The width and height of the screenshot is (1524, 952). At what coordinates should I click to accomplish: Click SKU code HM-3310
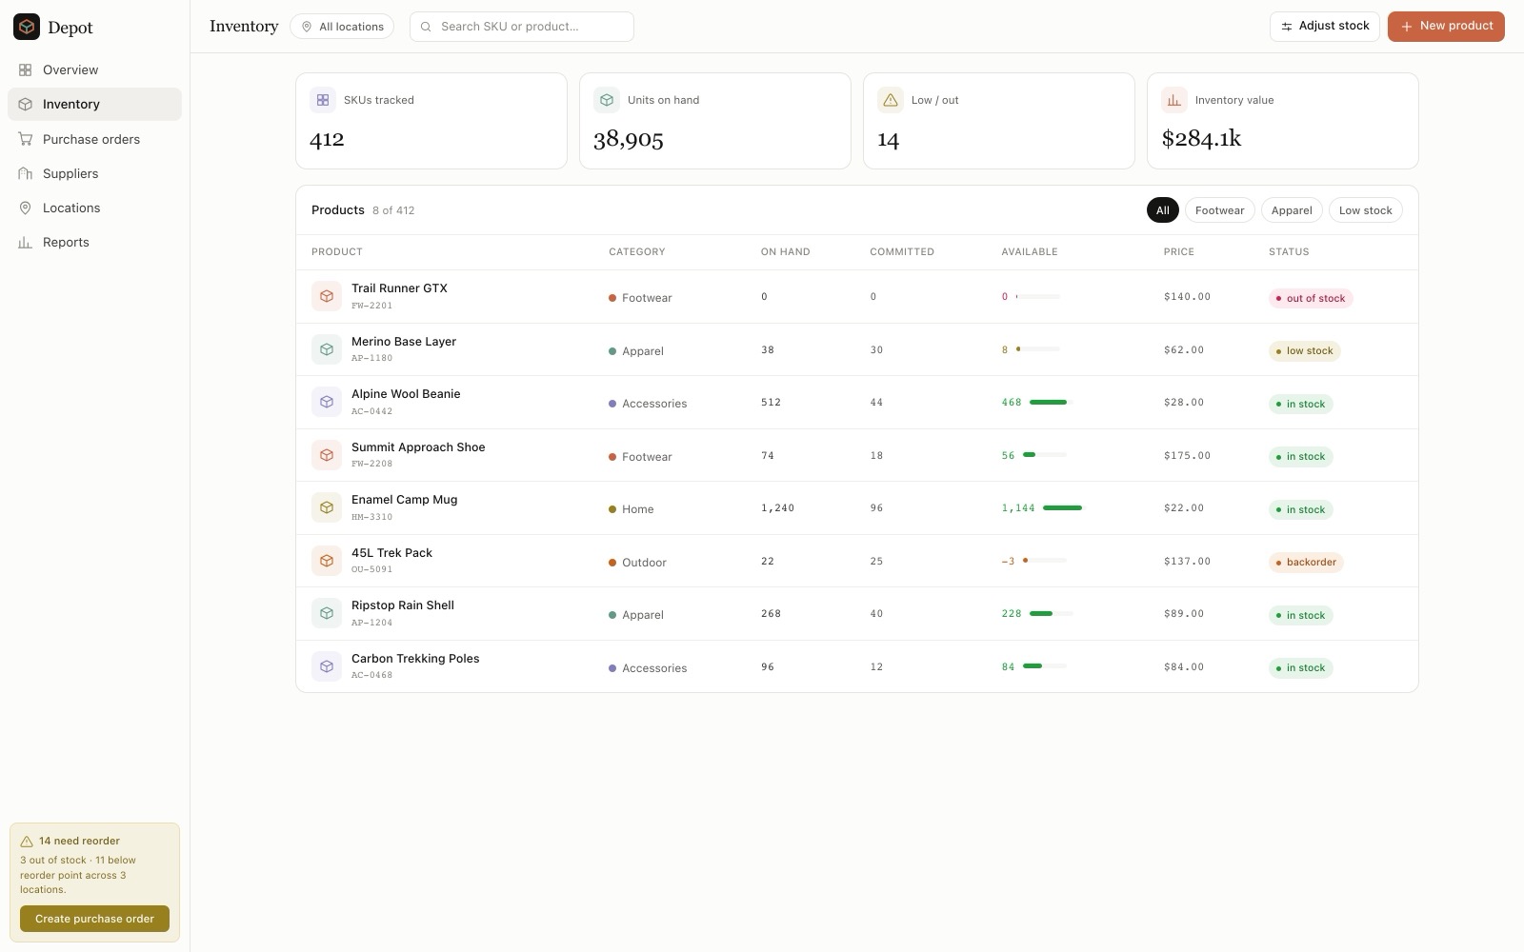(x=371, y=517)
